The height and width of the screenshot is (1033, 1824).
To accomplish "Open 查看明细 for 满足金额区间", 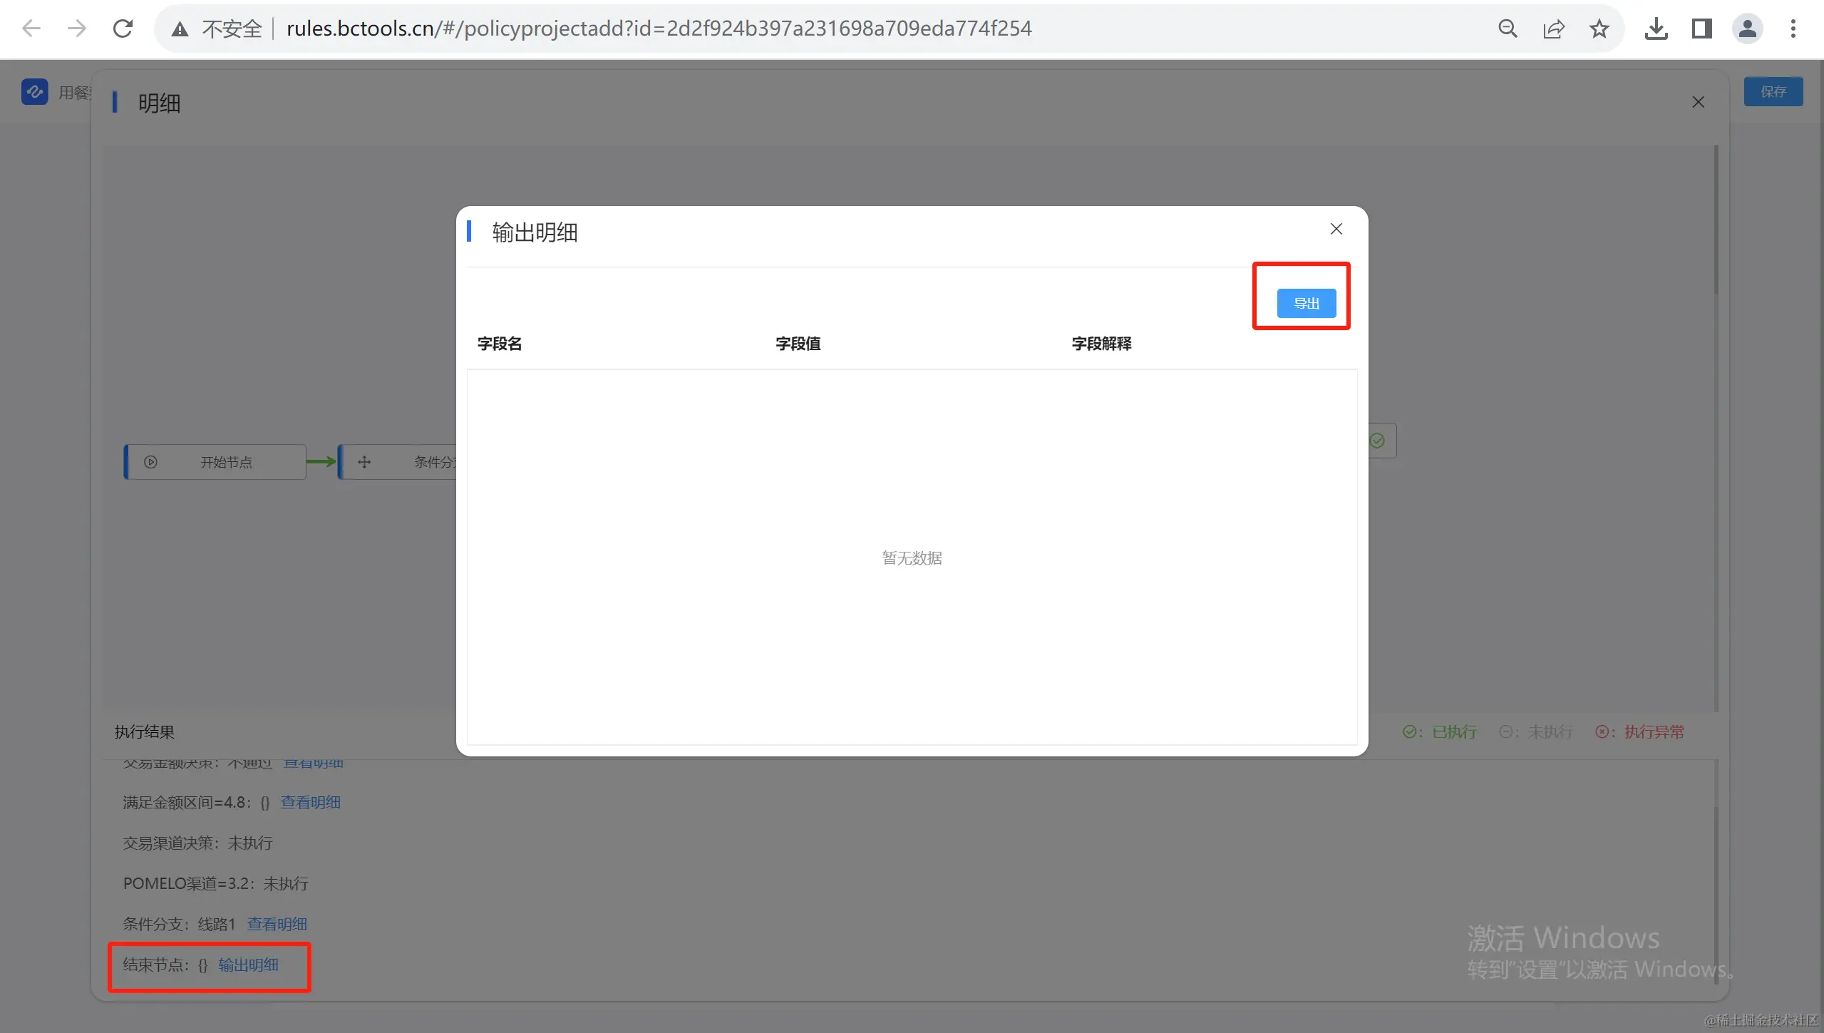I will (310, 802).
